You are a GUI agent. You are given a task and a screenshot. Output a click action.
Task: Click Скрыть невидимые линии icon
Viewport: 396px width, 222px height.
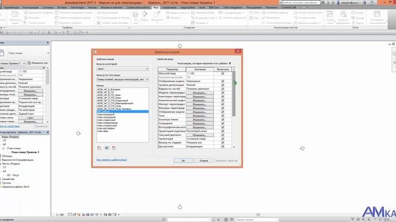(x=56, y=18)
